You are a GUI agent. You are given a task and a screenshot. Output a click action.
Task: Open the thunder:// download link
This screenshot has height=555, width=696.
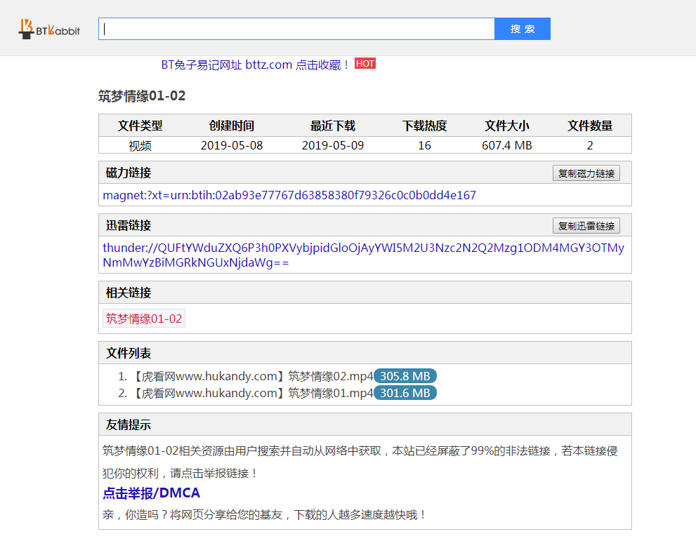coord(363,255)
